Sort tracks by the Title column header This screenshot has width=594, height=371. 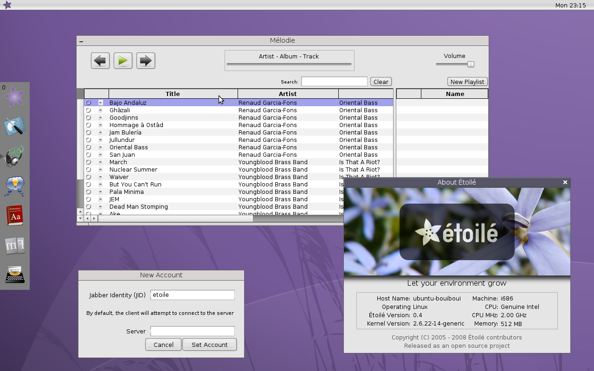[x=173, y=94]
